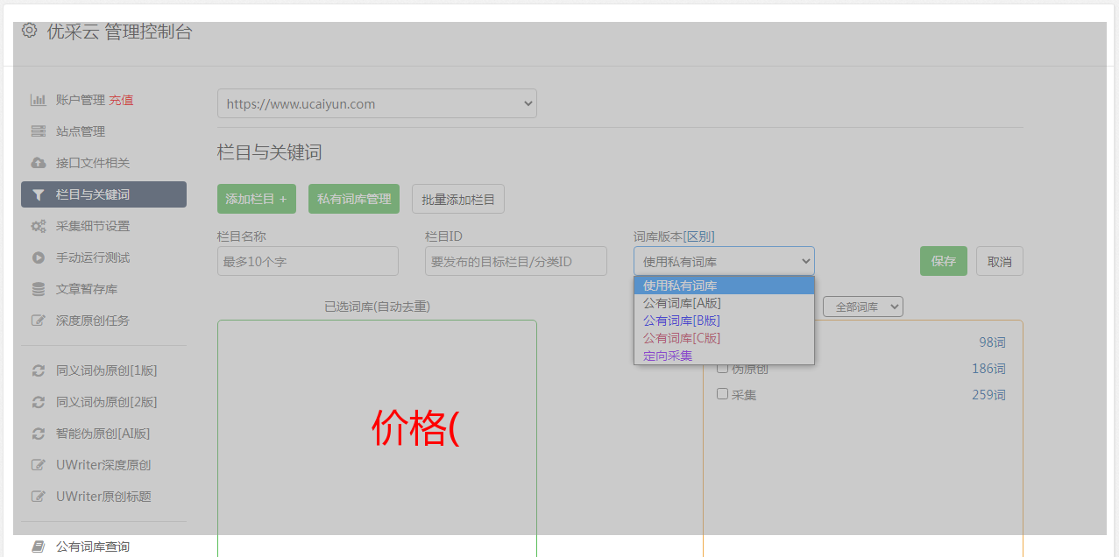Click the gears icon for 采集细节设置
Viewport: 1119px width, 557px height.
click(39, 226)
